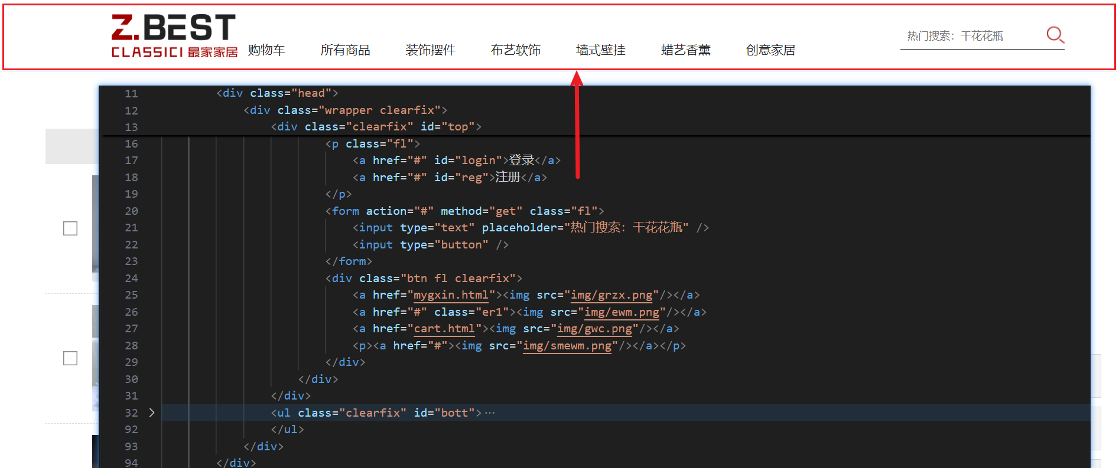Open the 创意家居 category
The height and width of the screenshot is (468, 1119).
(770, 50)
